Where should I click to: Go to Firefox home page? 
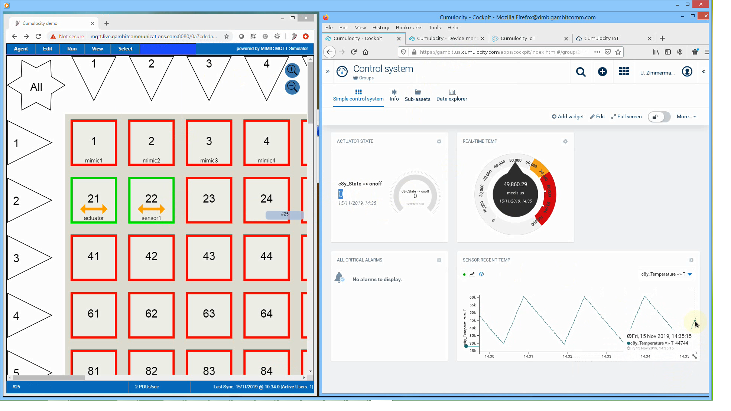point(365,52)
